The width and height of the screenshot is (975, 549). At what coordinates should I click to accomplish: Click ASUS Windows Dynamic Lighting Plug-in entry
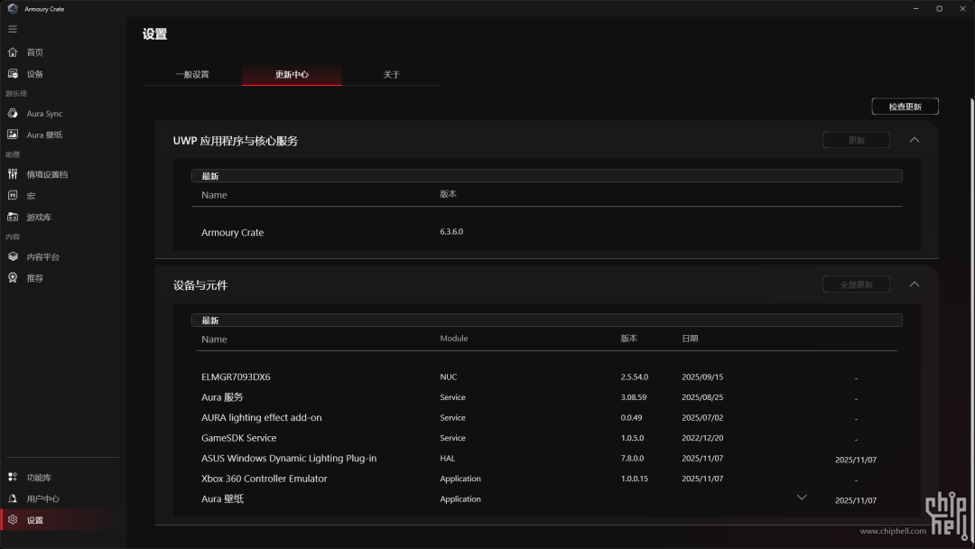(289, 458)
